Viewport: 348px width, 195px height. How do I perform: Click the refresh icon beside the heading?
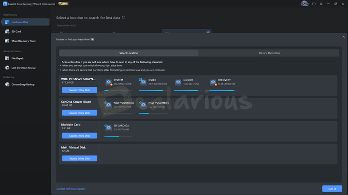(x=124, y=17)
